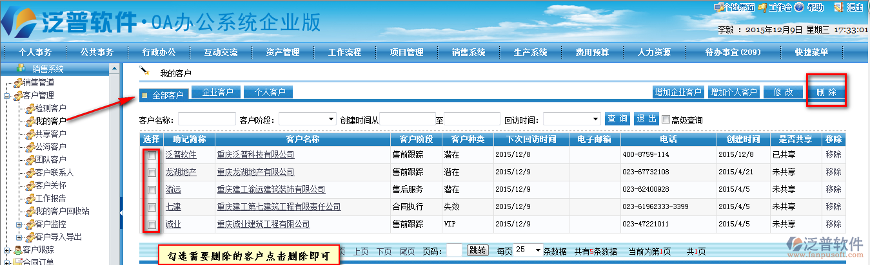Click the blue 帮助 question-mark icon
This screenshot has height=265, width=870.
coord(799,7)
